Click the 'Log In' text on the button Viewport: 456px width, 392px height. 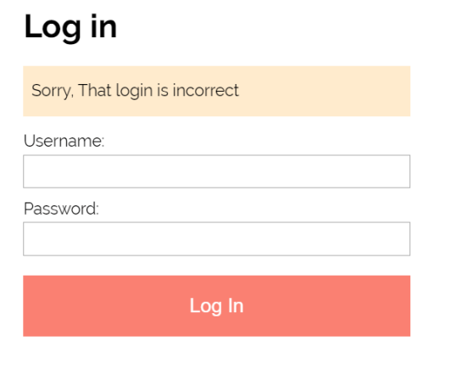point(217,306)
